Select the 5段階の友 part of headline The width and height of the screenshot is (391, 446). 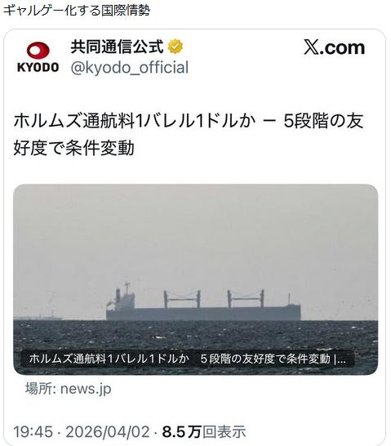(323, 121)
